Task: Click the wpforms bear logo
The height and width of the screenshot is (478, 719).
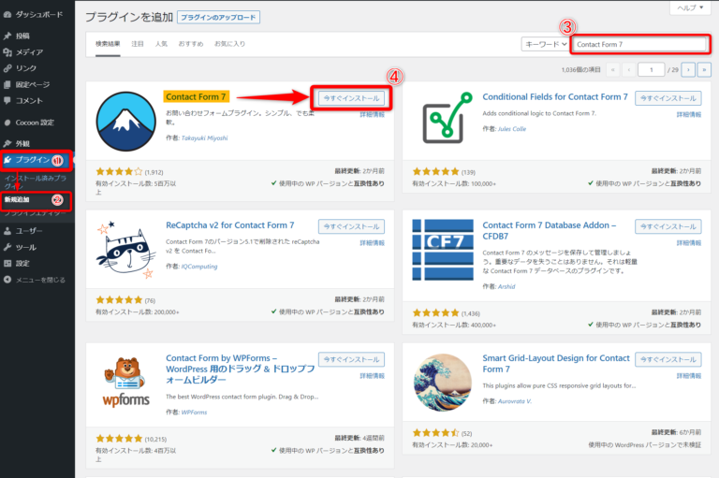Action: point(125,382)
